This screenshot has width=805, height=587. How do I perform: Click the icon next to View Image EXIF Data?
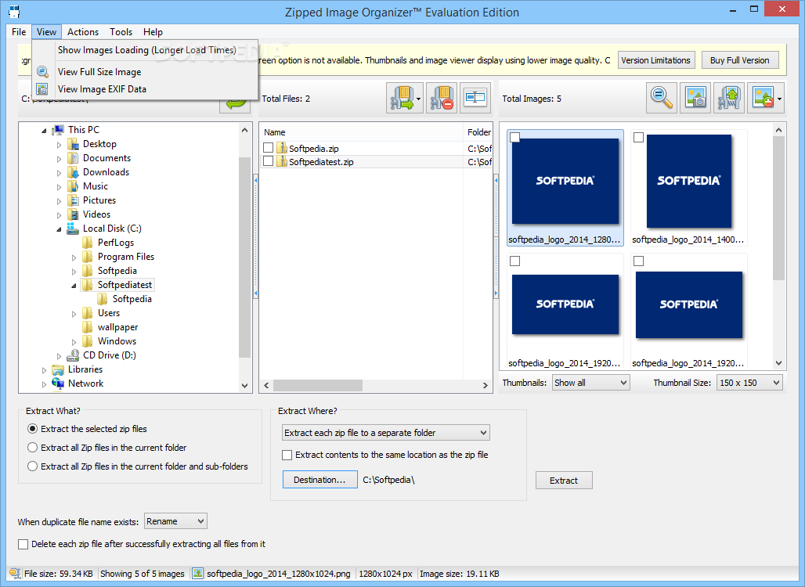point(42,89)
